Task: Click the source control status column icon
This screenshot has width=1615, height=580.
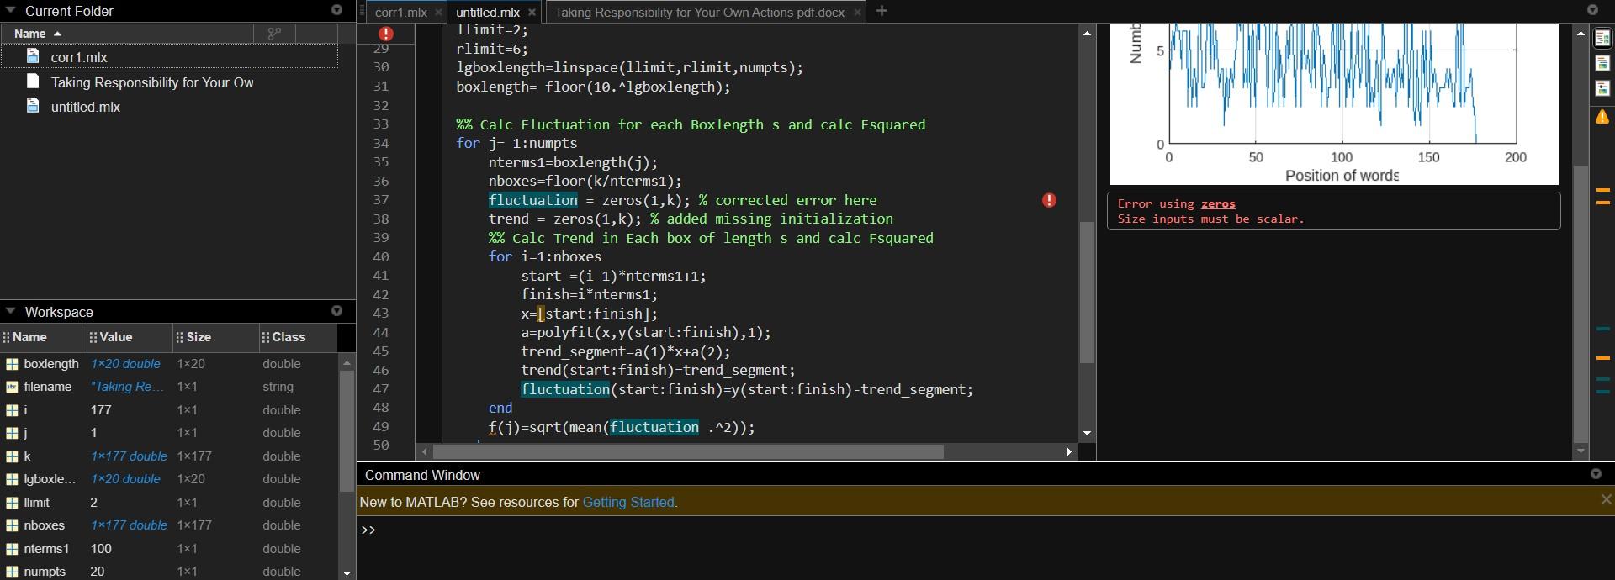Action: pos(274,34)
